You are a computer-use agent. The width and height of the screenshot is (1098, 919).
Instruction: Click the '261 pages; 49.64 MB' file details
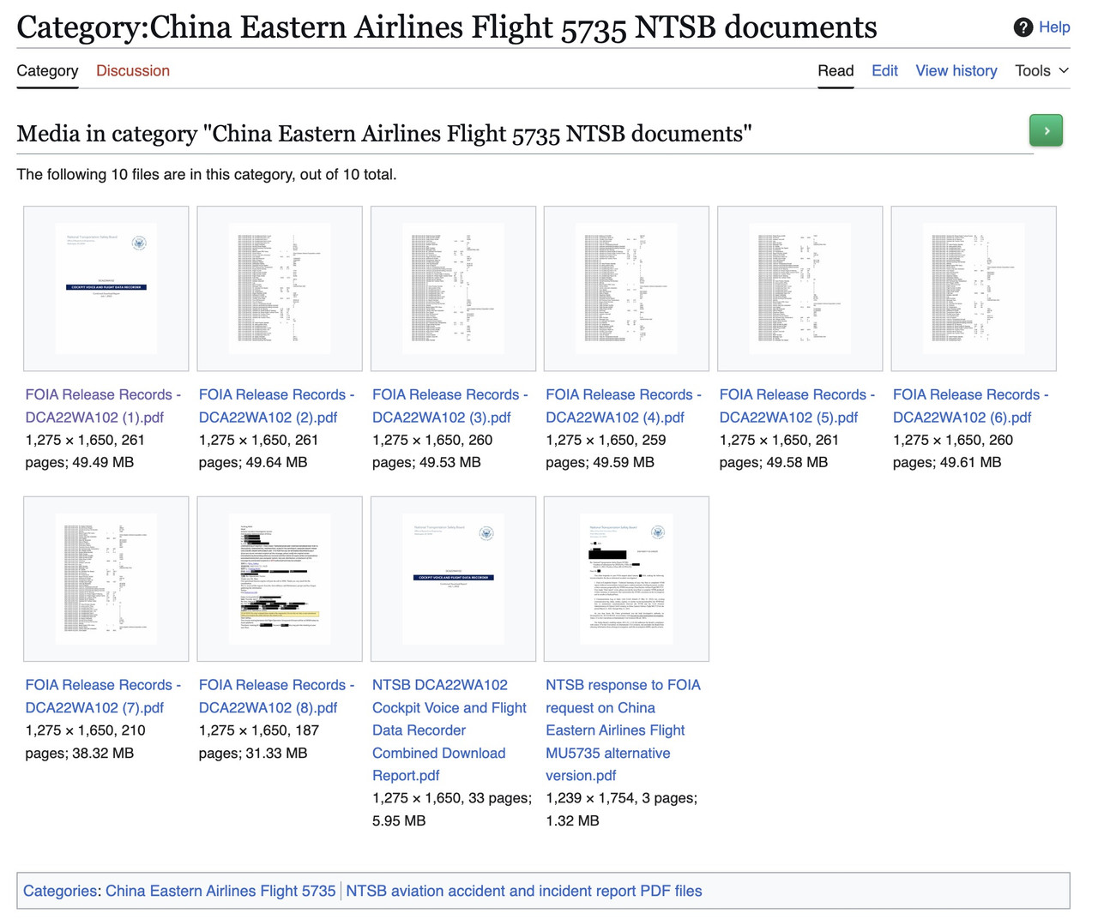pos(258,451)
